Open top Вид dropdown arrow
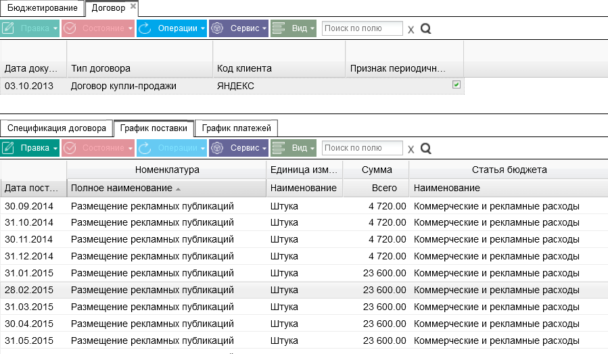Image resolution: width=608 pixels, height=354 pixels. click(x=312, y=28)
